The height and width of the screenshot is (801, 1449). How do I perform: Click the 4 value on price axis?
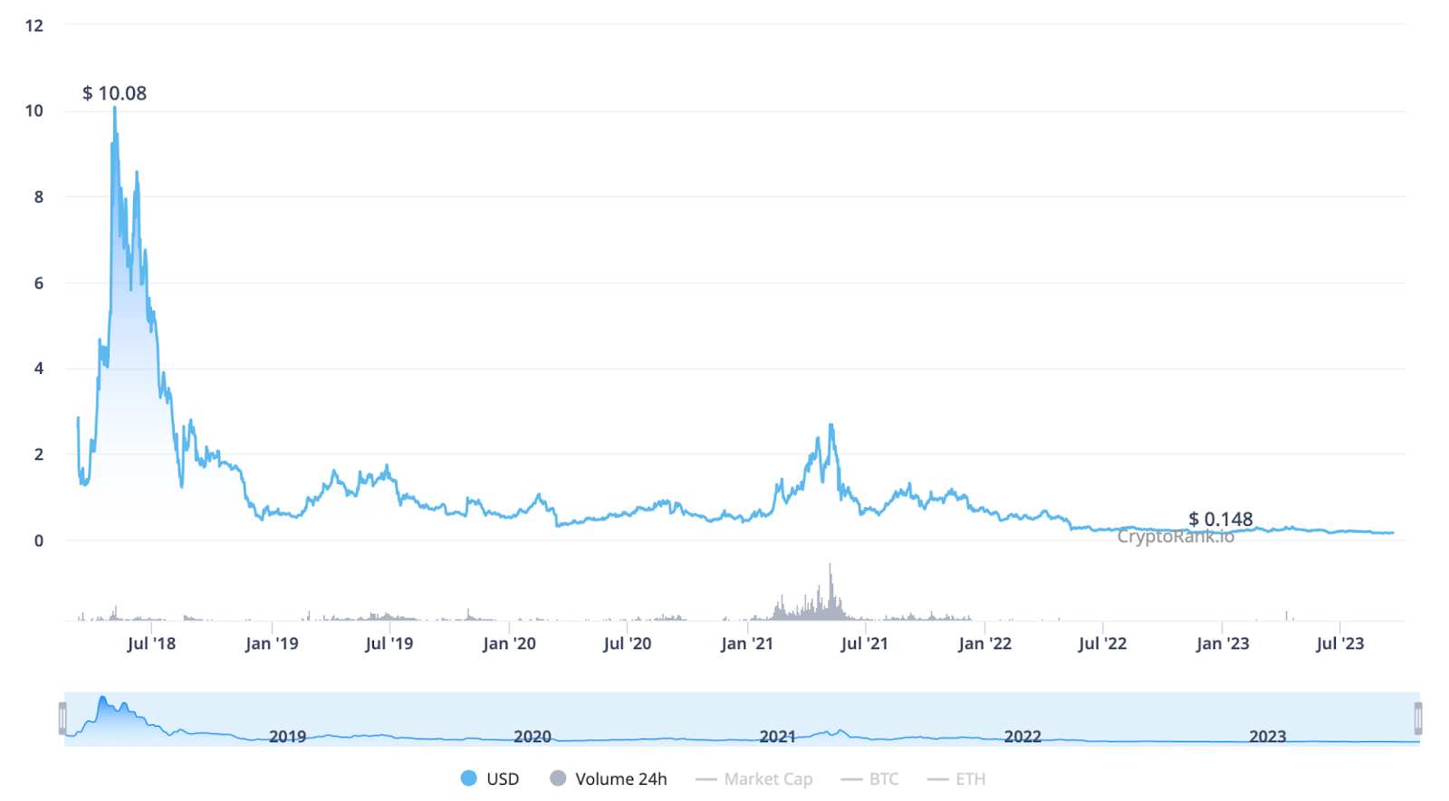39,368
